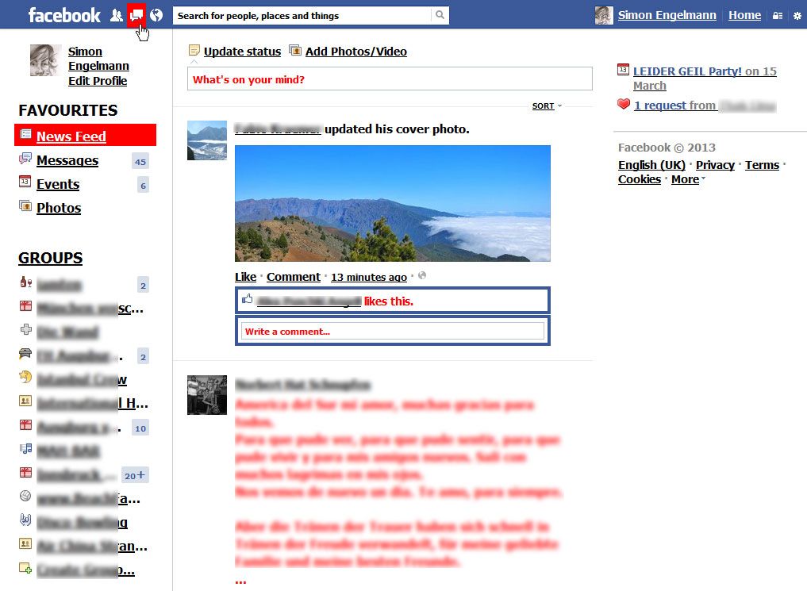The height and width of the screenshot is (591, 807).
Task: Click the Update status note icon
Action: (193, 51)
